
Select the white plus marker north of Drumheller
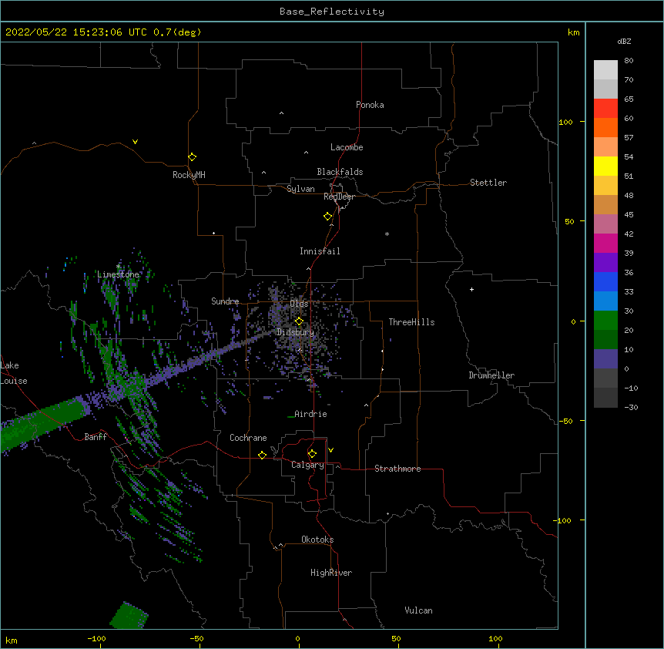pos(471,289)
